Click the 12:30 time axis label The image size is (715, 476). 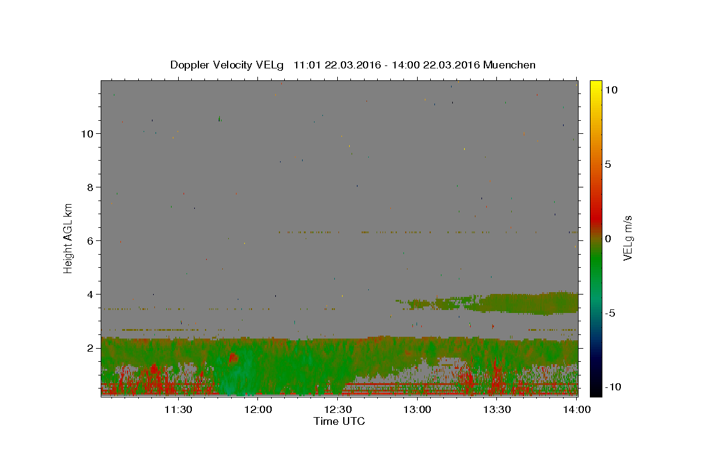pos(338,409)
